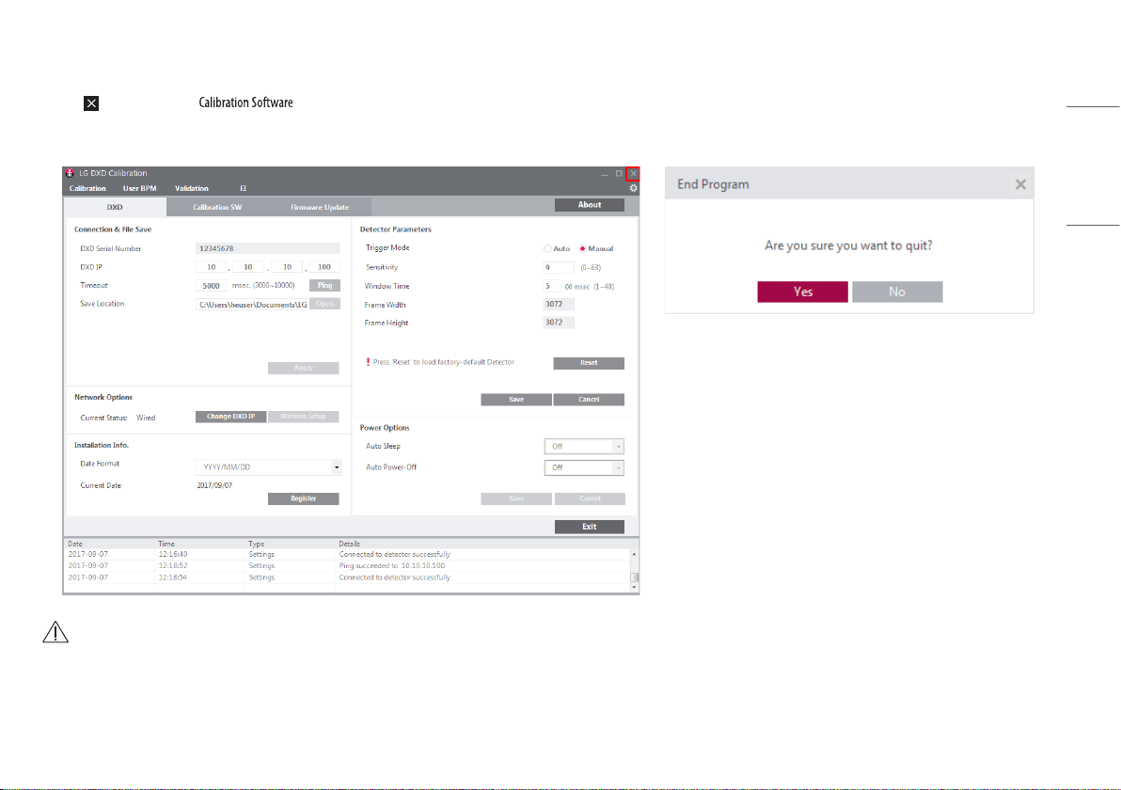
Task: Ping the detector IP
Action: pos(324,285)
